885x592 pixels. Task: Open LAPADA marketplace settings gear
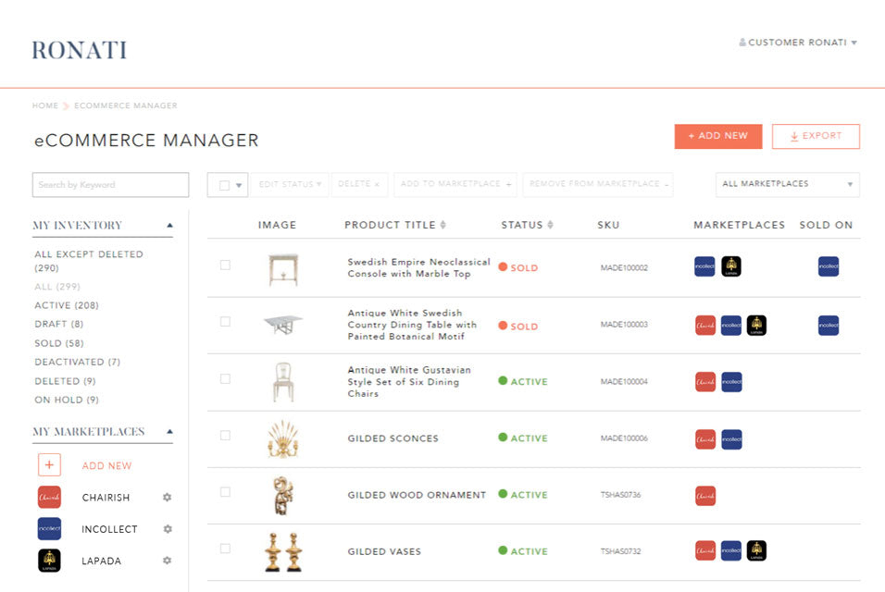click(x=167, y=561)
